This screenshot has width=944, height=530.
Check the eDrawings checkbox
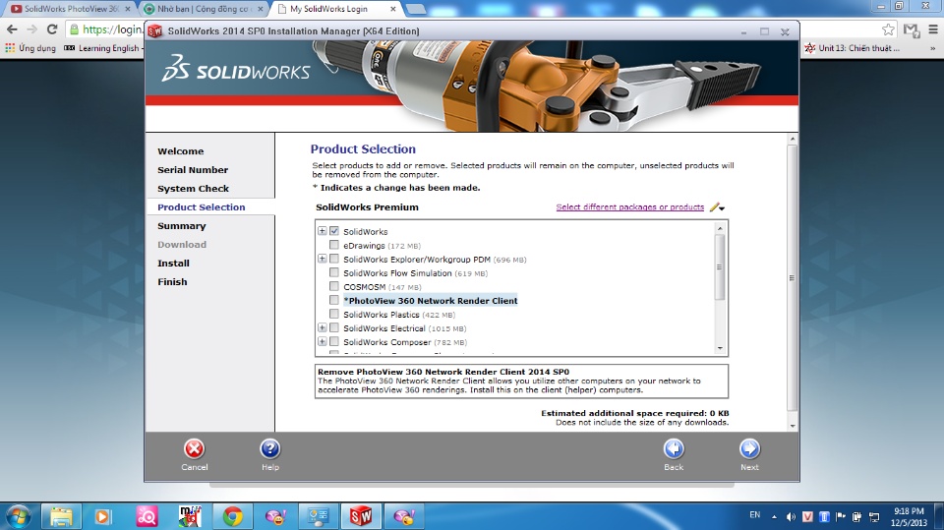point(334,245)
